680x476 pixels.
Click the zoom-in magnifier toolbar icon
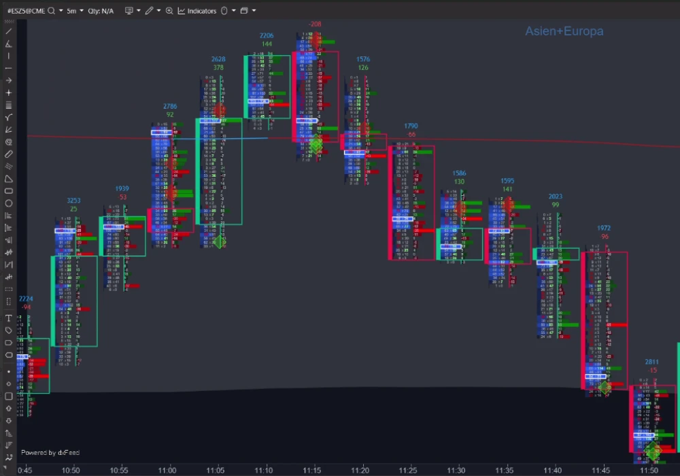[x=169, y=11]
